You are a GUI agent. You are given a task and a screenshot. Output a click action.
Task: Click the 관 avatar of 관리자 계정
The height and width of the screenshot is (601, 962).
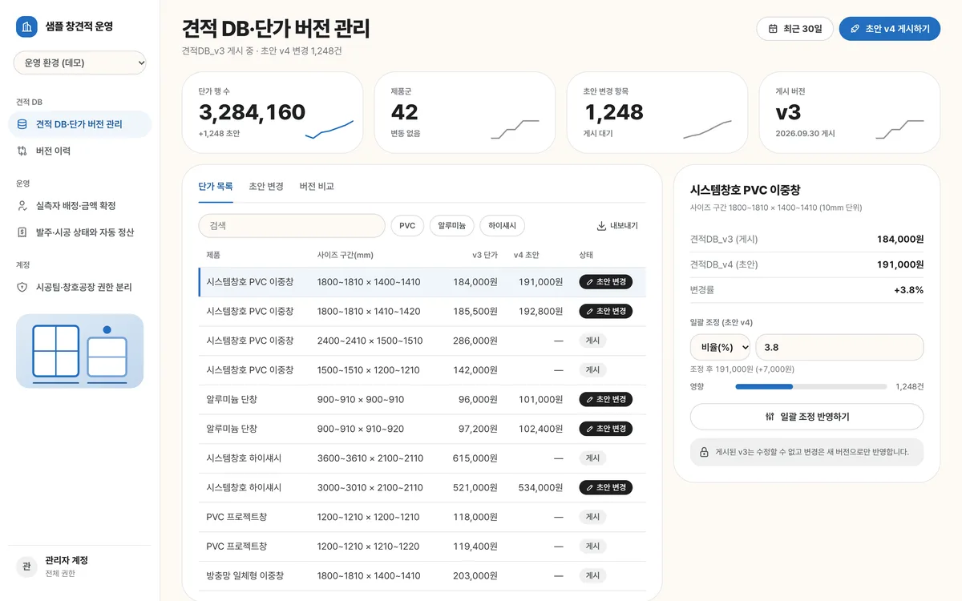tap(27, 567)
